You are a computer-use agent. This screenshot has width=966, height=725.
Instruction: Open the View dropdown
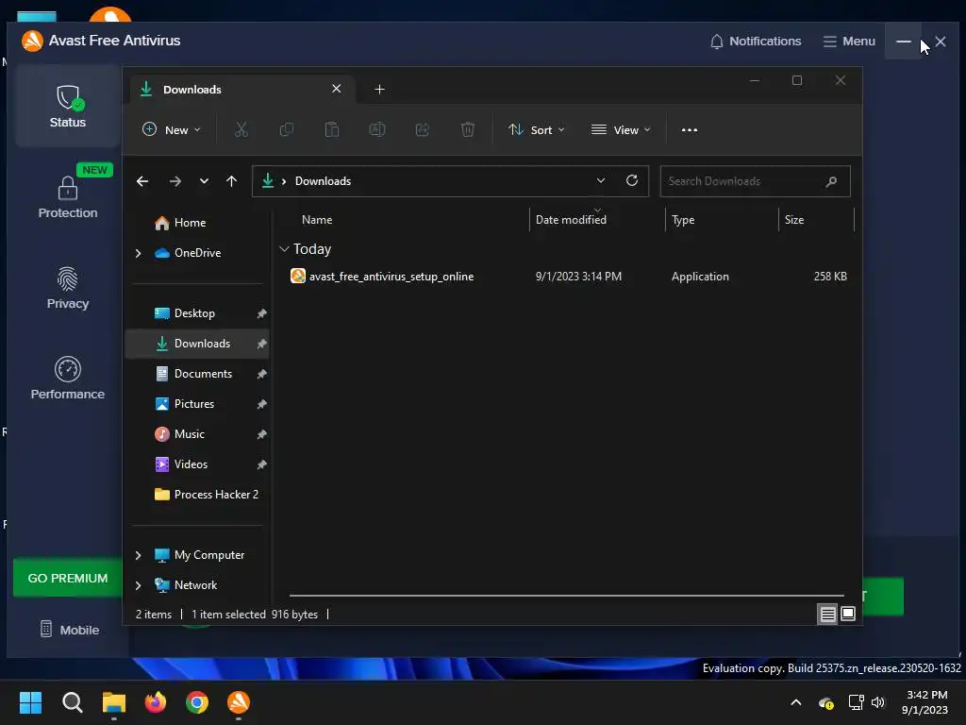coord(621,130)
